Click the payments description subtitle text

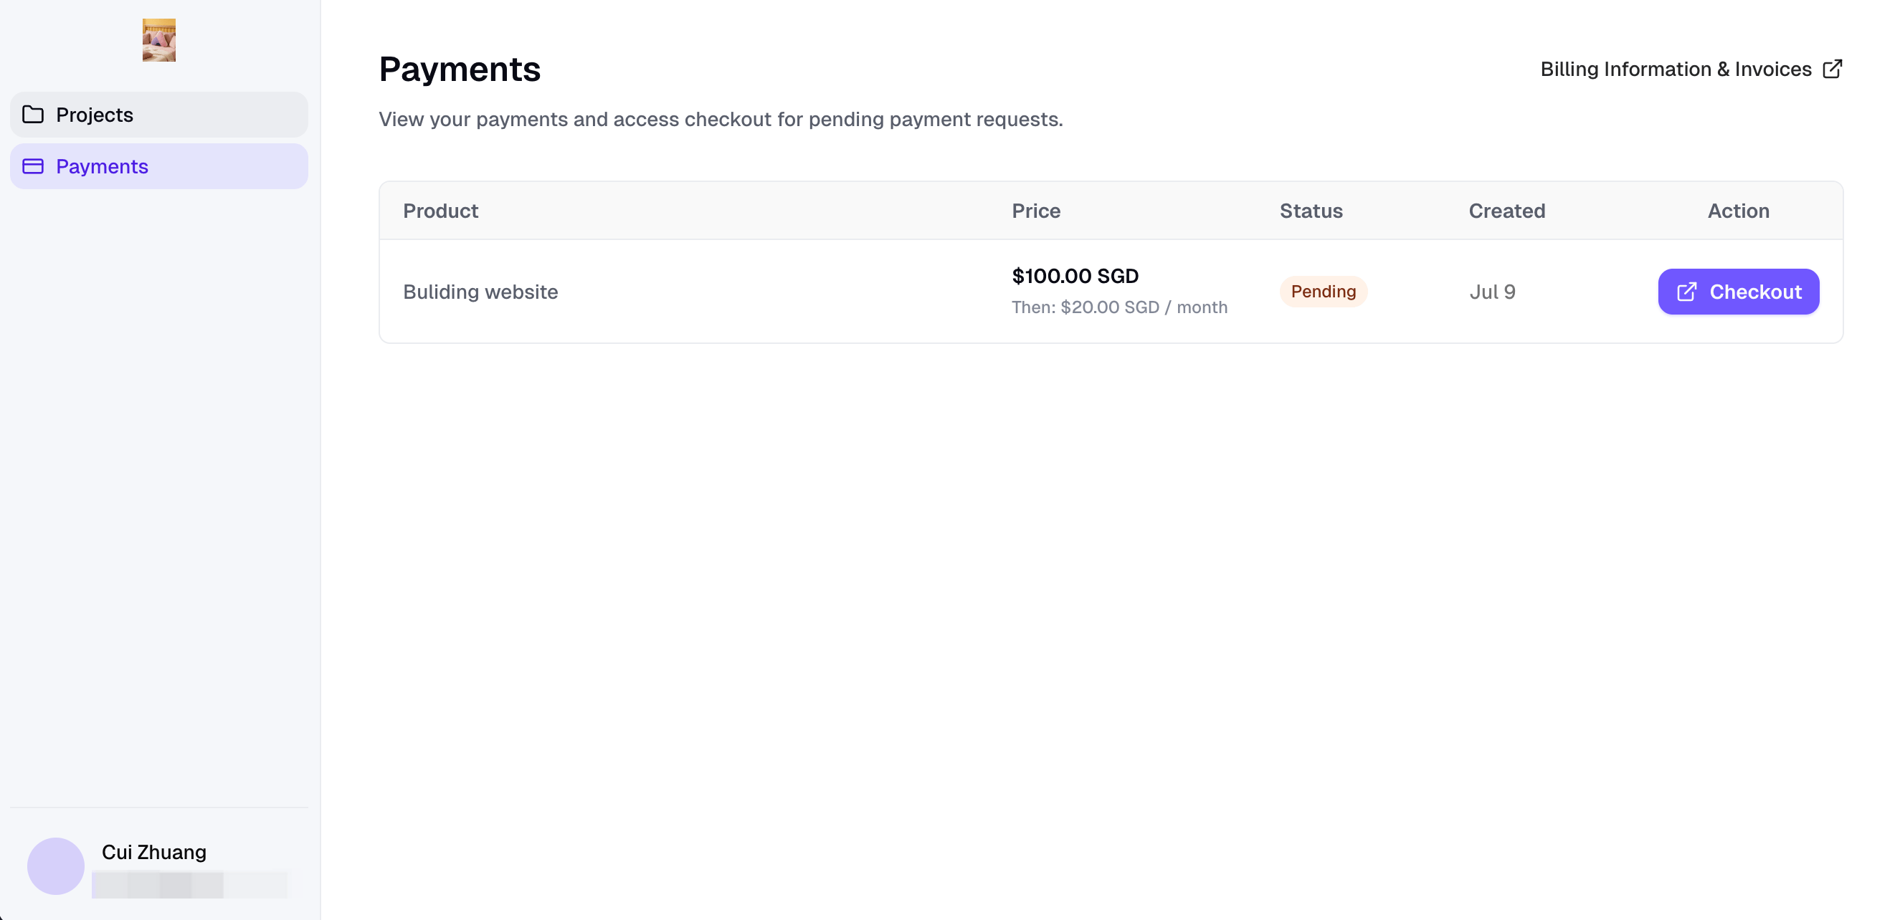tap(721, 120)
